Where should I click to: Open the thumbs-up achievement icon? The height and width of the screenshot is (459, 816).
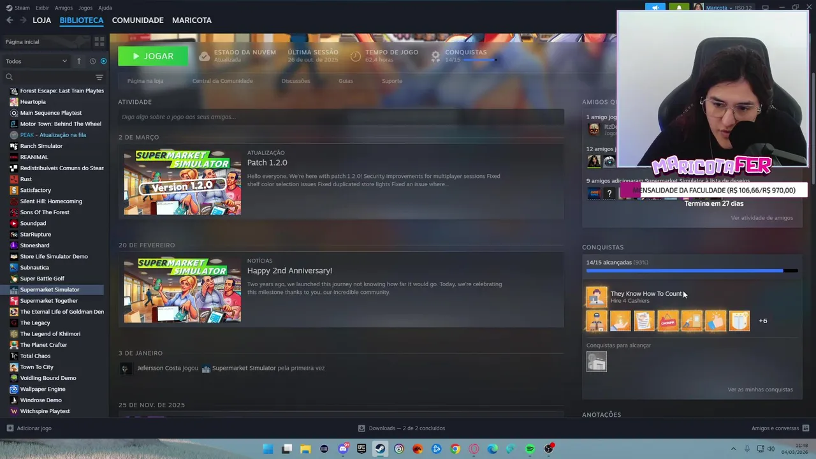pyautogui.click(x=715, y=321)
